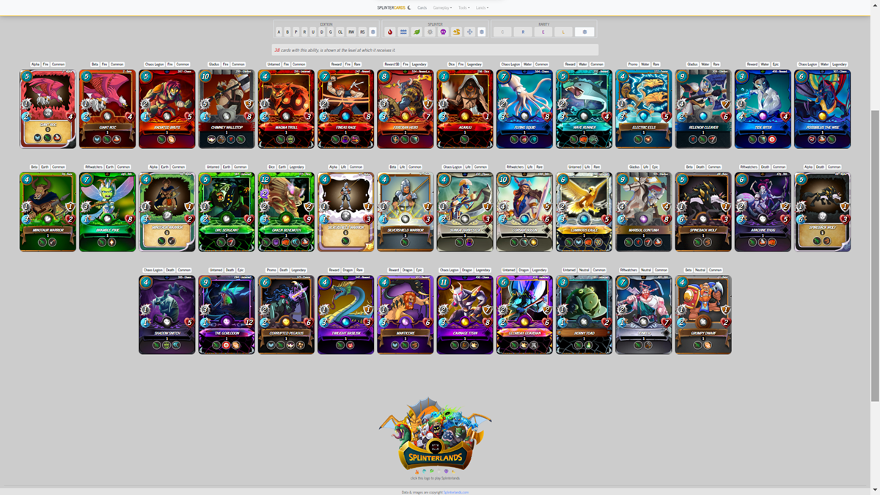880x495 pixels.
Task: Open the Arachne Thug card
Action: coord(763,211)
